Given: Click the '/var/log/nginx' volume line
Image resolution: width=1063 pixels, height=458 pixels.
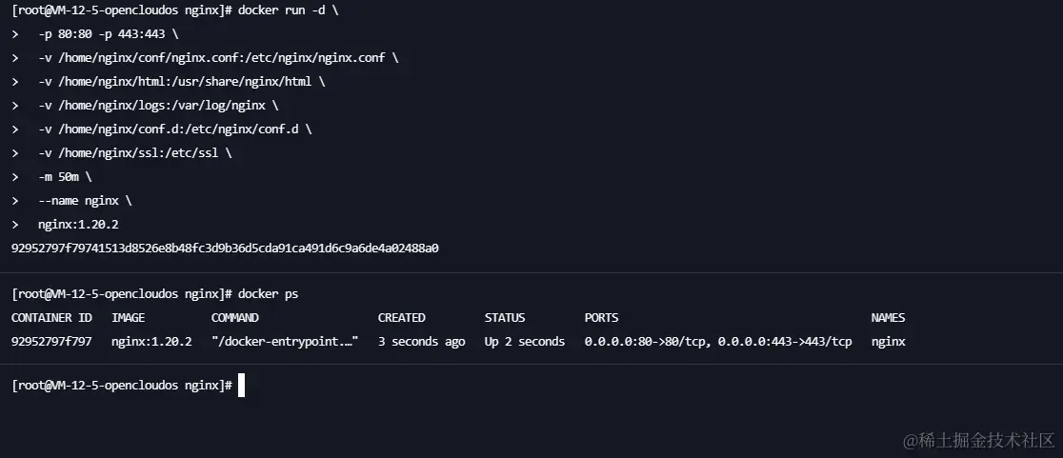Looking at the screenshot, I should point(159,106).
